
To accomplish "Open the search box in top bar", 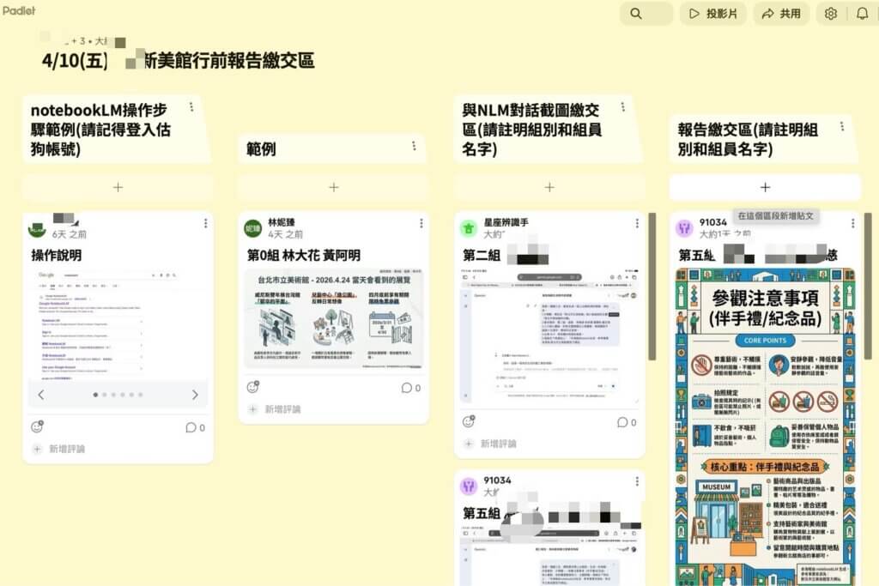I will coord(646,14).
